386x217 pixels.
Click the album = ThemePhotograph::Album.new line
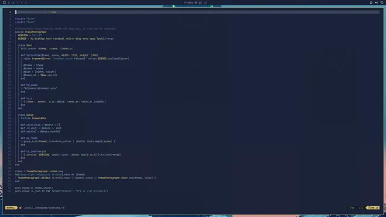[39, 171]
